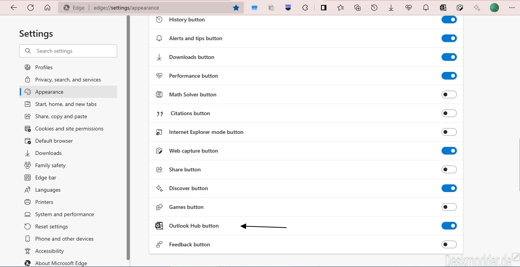Open Phone and other devices
This screenshot has width=520, height=267.
(x=68, y=239)
